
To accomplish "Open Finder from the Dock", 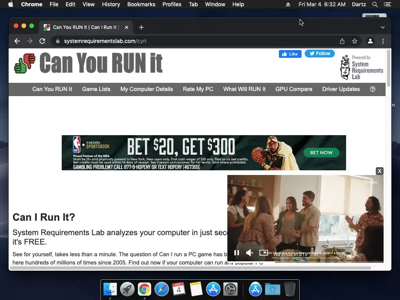I will pyautogui.click(x=110, y=289).
